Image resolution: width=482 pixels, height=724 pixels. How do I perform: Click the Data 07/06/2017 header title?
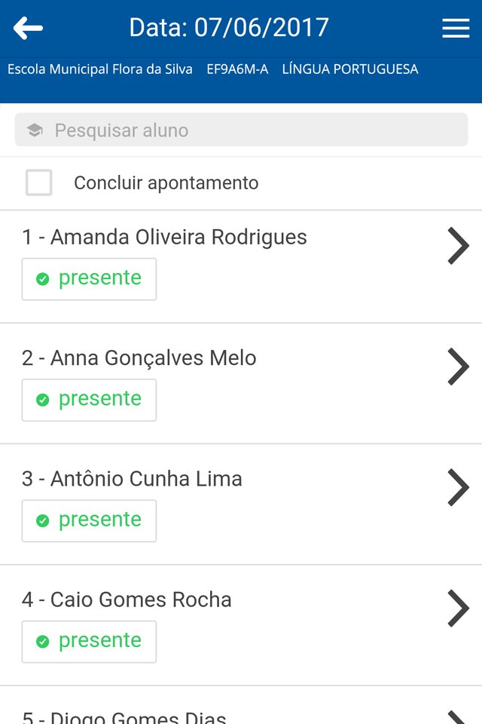point(229,28)
